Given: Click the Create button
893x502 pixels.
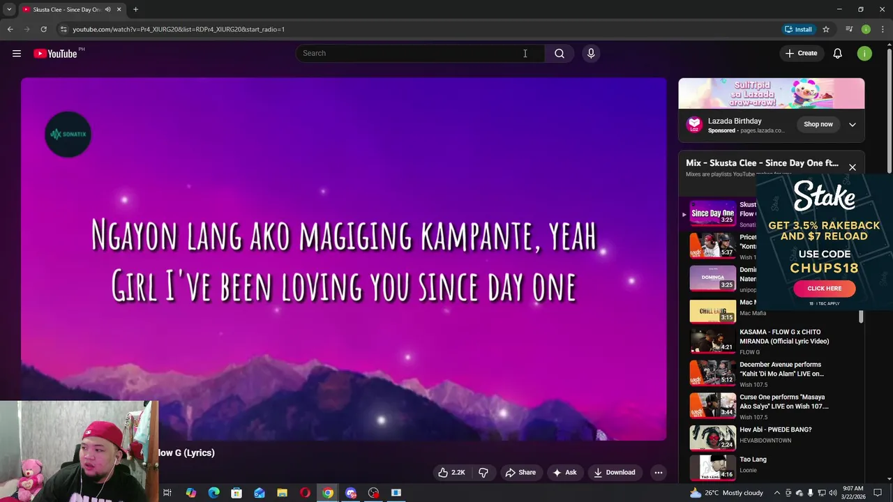Looking at the screenshot, I should click(801, 53).
